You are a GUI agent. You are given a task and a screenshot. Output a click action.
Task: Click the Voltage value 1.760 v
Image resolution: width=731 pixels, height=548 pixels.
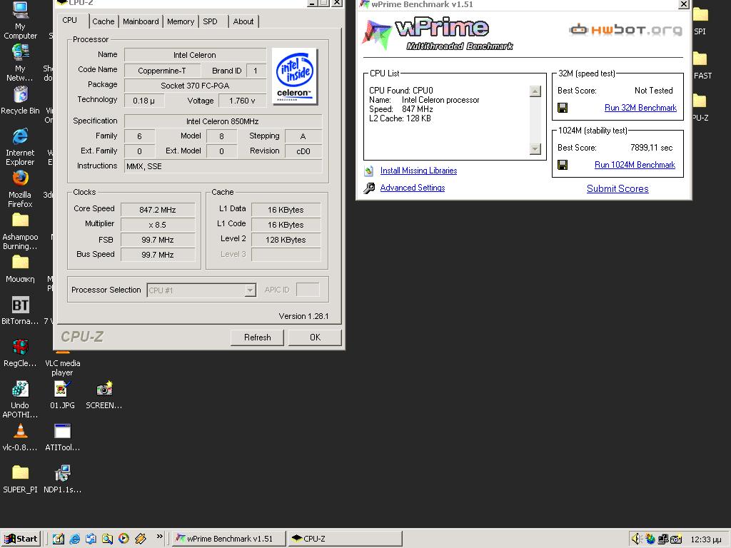coord(242,101)
